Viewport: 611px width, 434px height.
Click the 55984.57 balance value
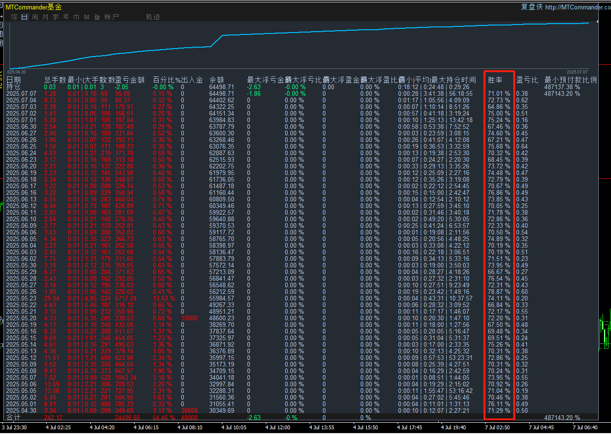[x=221, y=298]
